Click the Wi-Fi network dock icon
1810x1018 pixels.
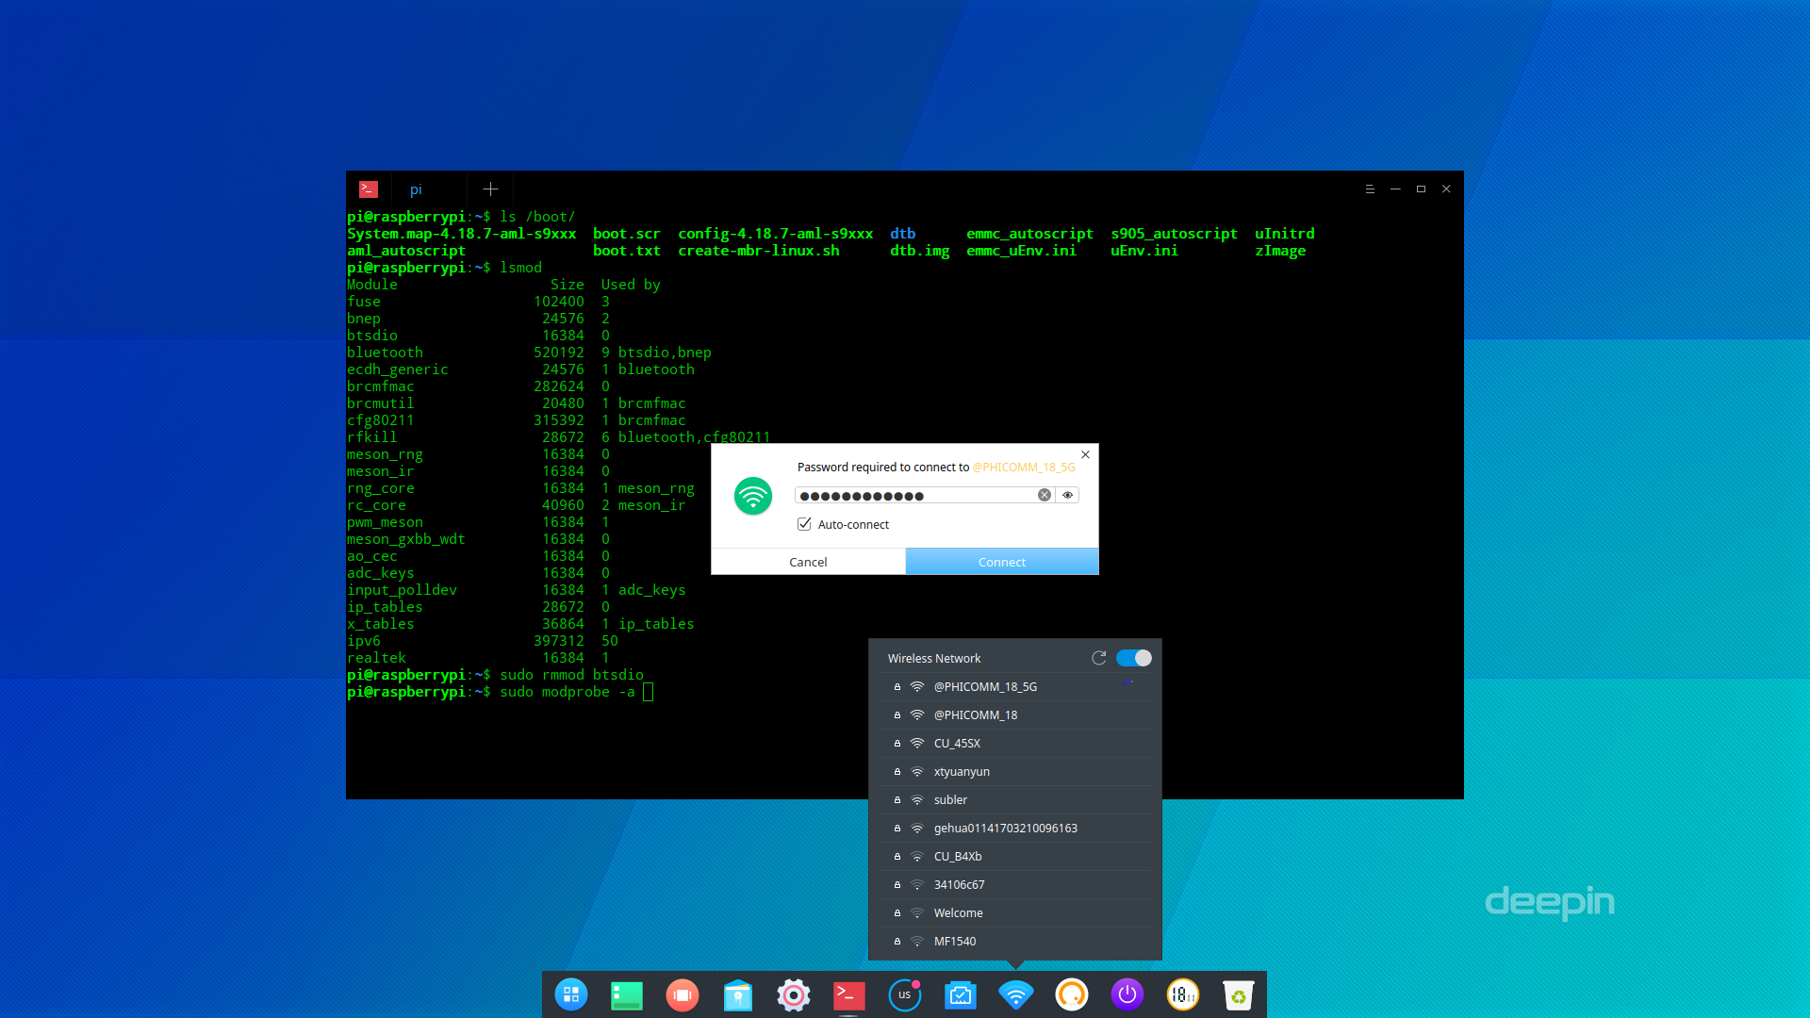tap(1016, 995)
